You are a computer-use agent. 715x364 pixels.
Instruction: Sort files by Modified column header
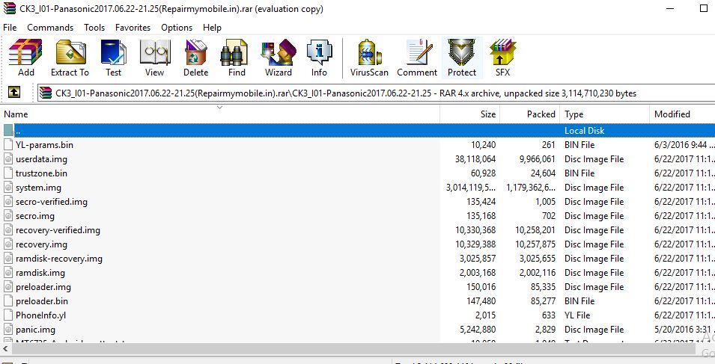(672, 114)
